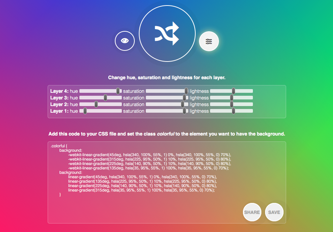This screenshot has width=333, height=232.
Task: Adjust Layer 1 lightness slider
Action: (x=231, y=111)
